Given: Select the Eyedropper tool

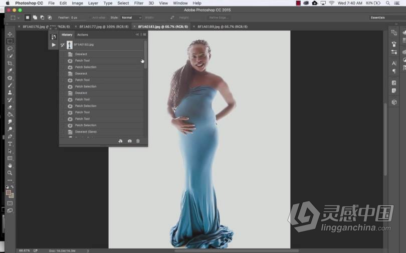Looking at the screenshot, I should pyautogui.click(x=10, y=70).
